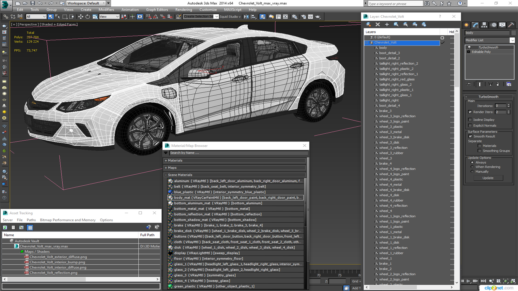Click the Search by Name field

(x=238, y=153)
